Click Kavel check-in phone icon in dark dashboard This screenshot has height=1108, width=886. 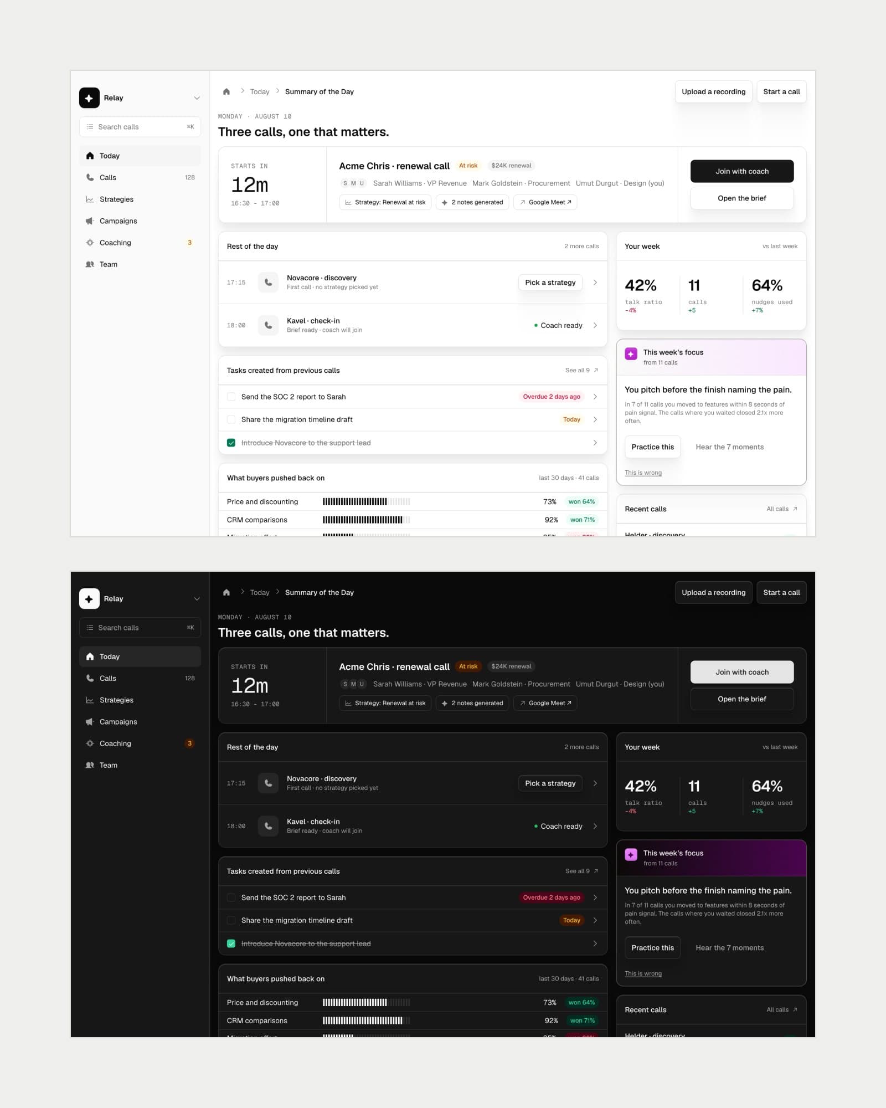point(268,826)
